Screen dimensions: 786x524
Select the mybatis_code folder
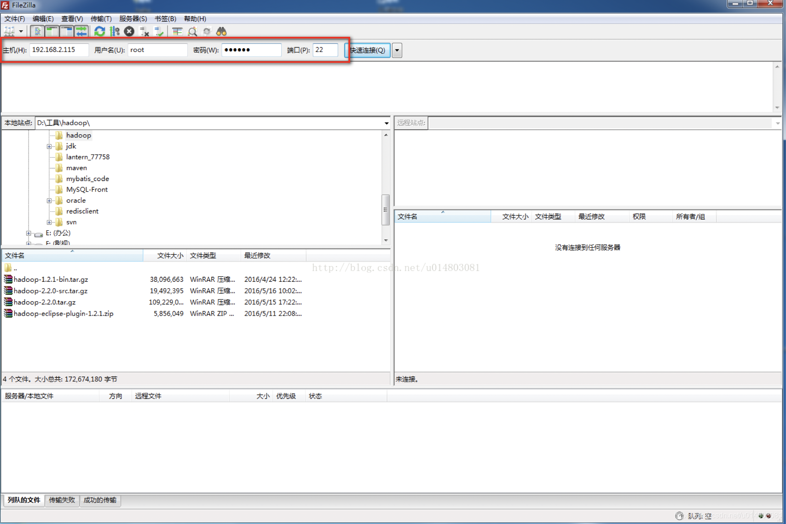coord(87,178)
